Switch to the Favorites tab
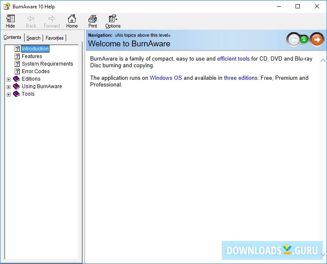 pyautogui.click(x=54, y=38)
